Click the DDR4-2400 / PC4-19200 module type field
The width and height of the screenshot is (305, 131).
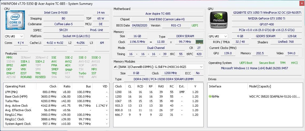(x=164, y=79)
